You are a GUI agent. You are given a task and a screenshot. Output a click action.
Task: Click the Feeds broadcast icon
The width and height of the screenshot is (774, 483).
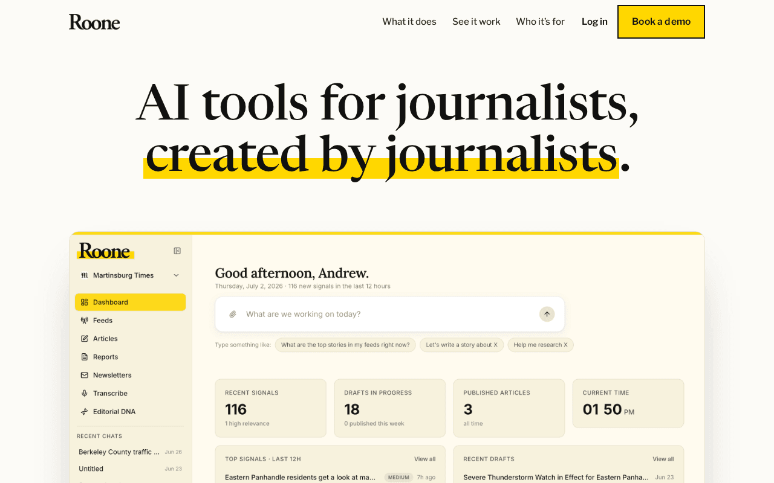[84, 321]
